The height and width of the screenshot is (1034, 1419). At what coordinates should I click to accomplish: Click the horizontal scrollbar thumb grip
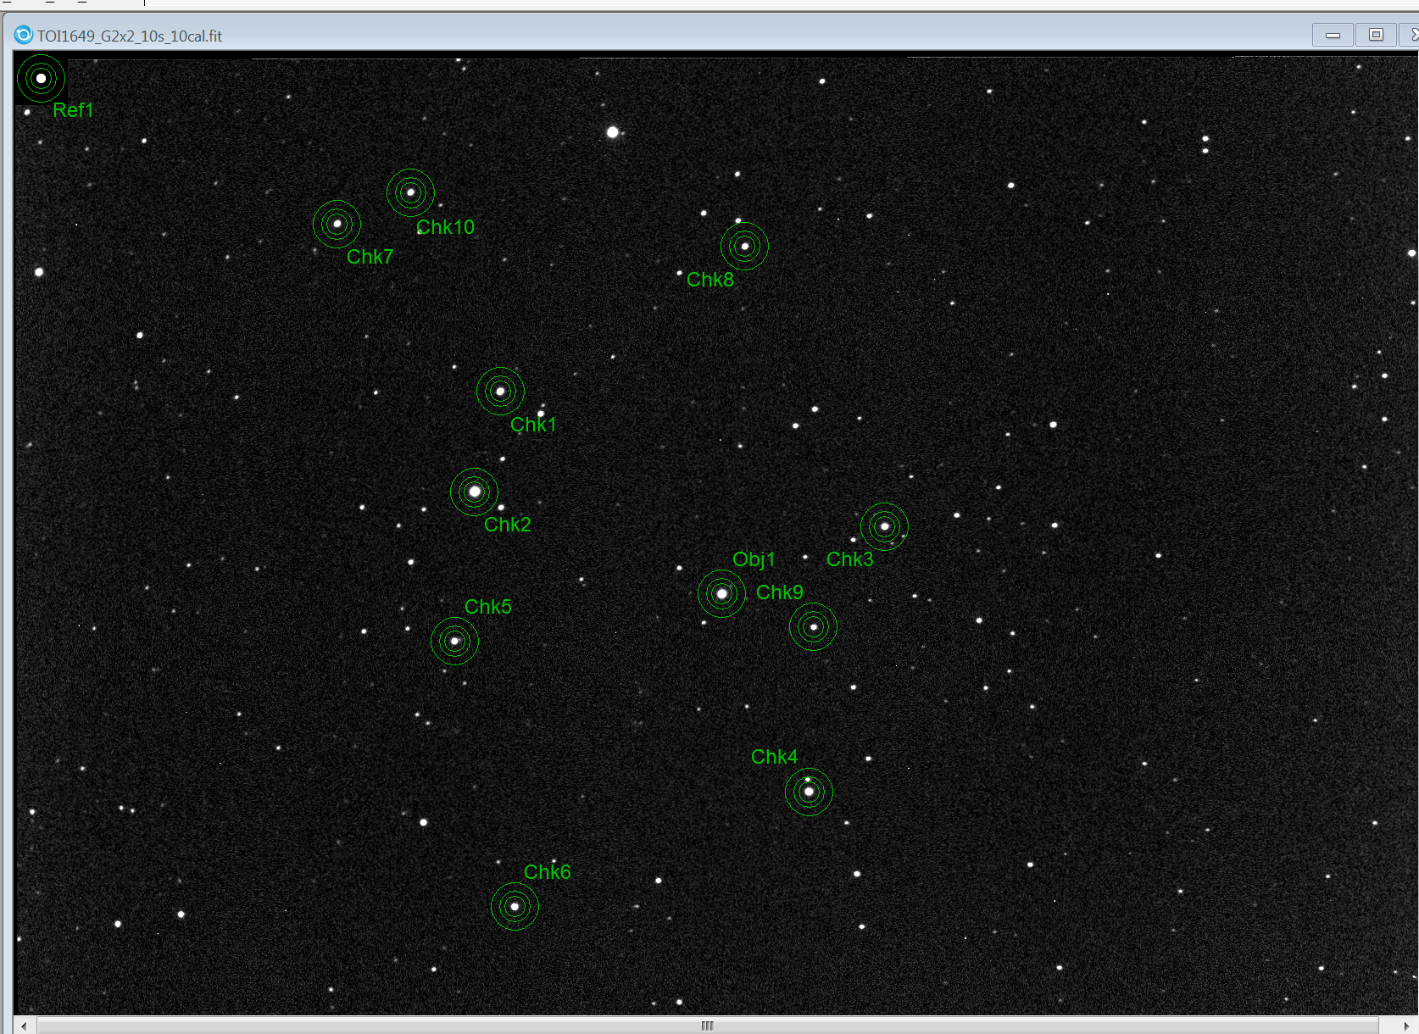point(707,1026)
